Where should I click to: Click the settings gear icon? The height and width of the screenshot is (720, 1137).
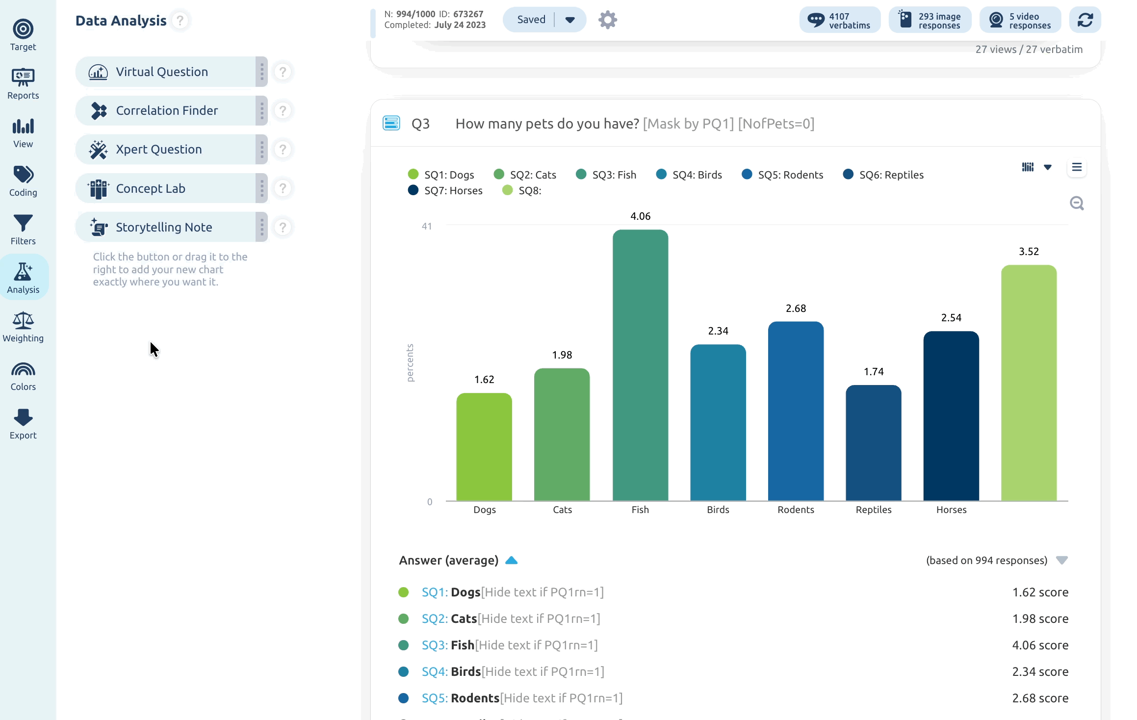pyautogui.click(x=607, y=20)
